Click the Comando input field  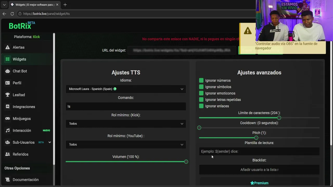coord(126,106)
